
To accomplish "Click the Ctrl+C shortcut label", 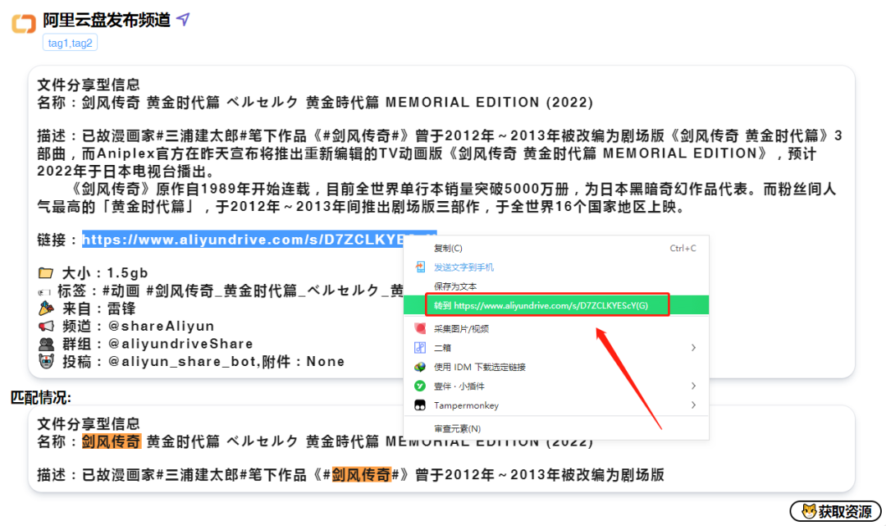I will point(683,248).
